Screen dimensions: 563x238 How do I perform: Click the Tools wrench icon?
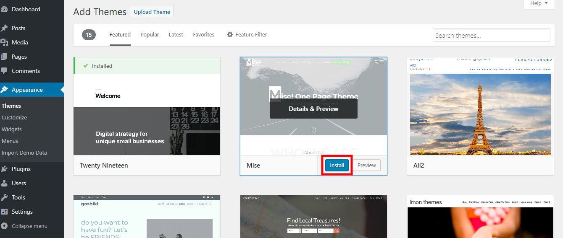coord(5,197)
